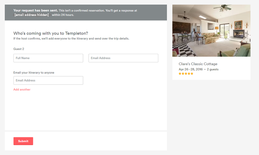
Task: Select the itinerary Email Address input
Action: pos(48,80)
